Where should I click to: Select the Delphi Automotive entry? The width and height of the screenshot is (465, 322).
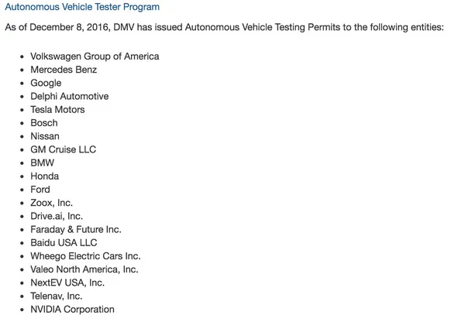[70, 96]
